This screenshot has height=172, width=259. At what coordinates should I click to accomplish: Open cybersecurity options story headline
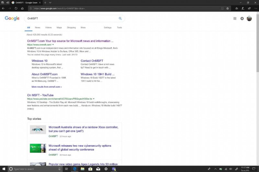point(80,148)
